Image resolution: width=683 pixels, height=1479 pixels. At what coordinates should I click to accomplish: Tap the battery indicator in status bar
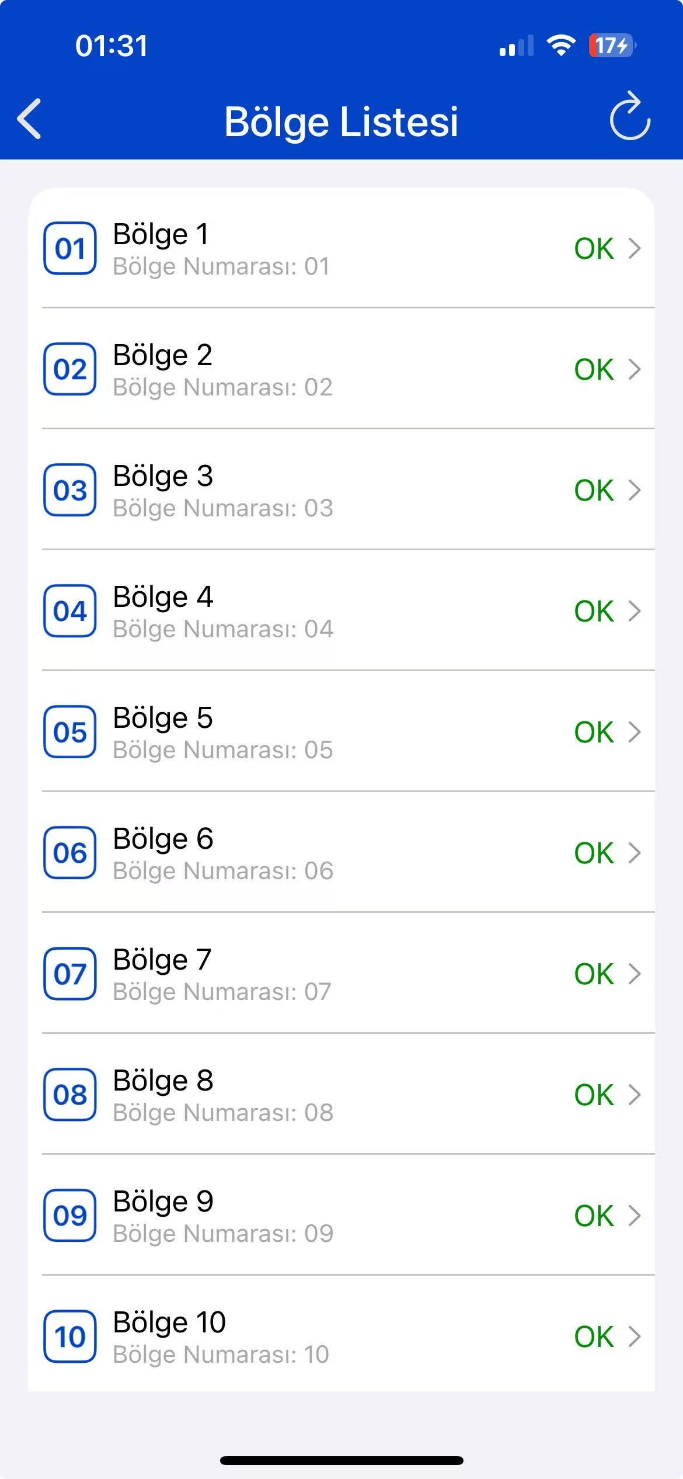[611, 46]
